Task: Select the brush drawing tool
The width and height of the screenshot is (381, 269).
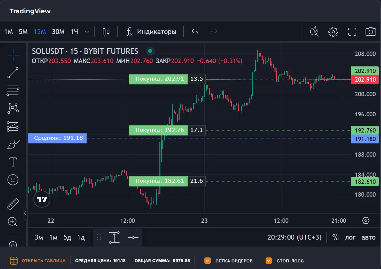Action: click(x=13, y=144)
